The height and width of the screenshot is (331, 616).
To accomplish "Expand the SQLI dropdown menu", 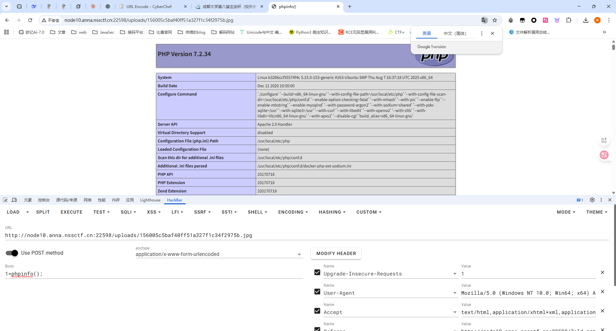I will click(128, 212).
